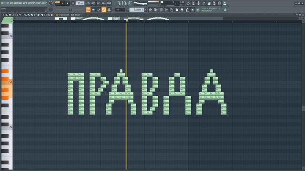Viewport: 305px width, 171px height.
Task: Open the piano roll wrench tools menu
Action: (7, 15)
